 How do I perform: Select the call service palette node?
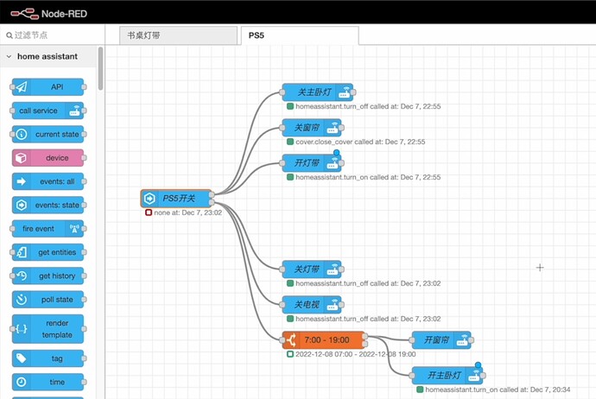tap(48, 111)
